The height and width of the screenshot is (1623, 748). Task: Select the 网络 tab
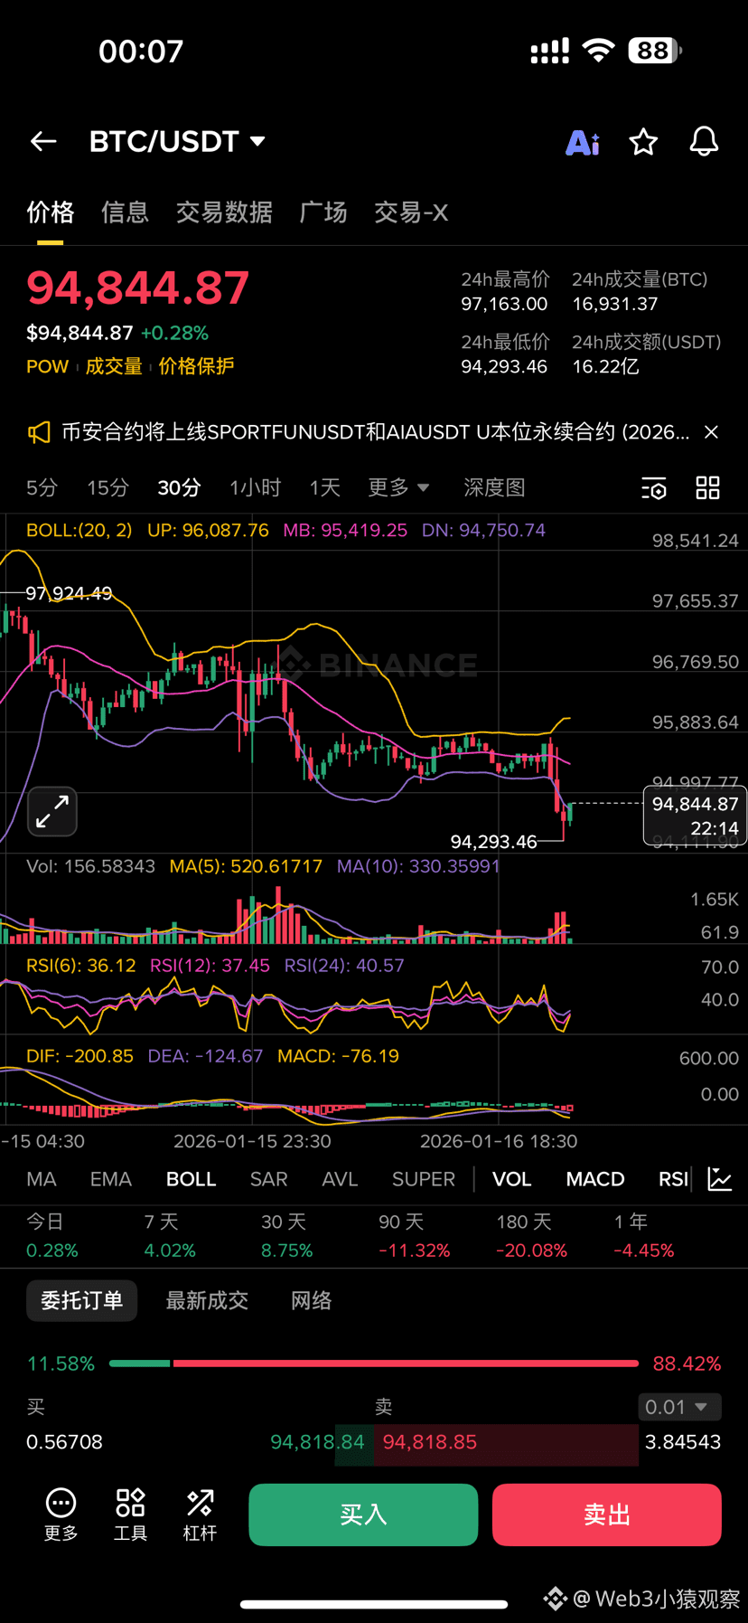(312, 1300)
